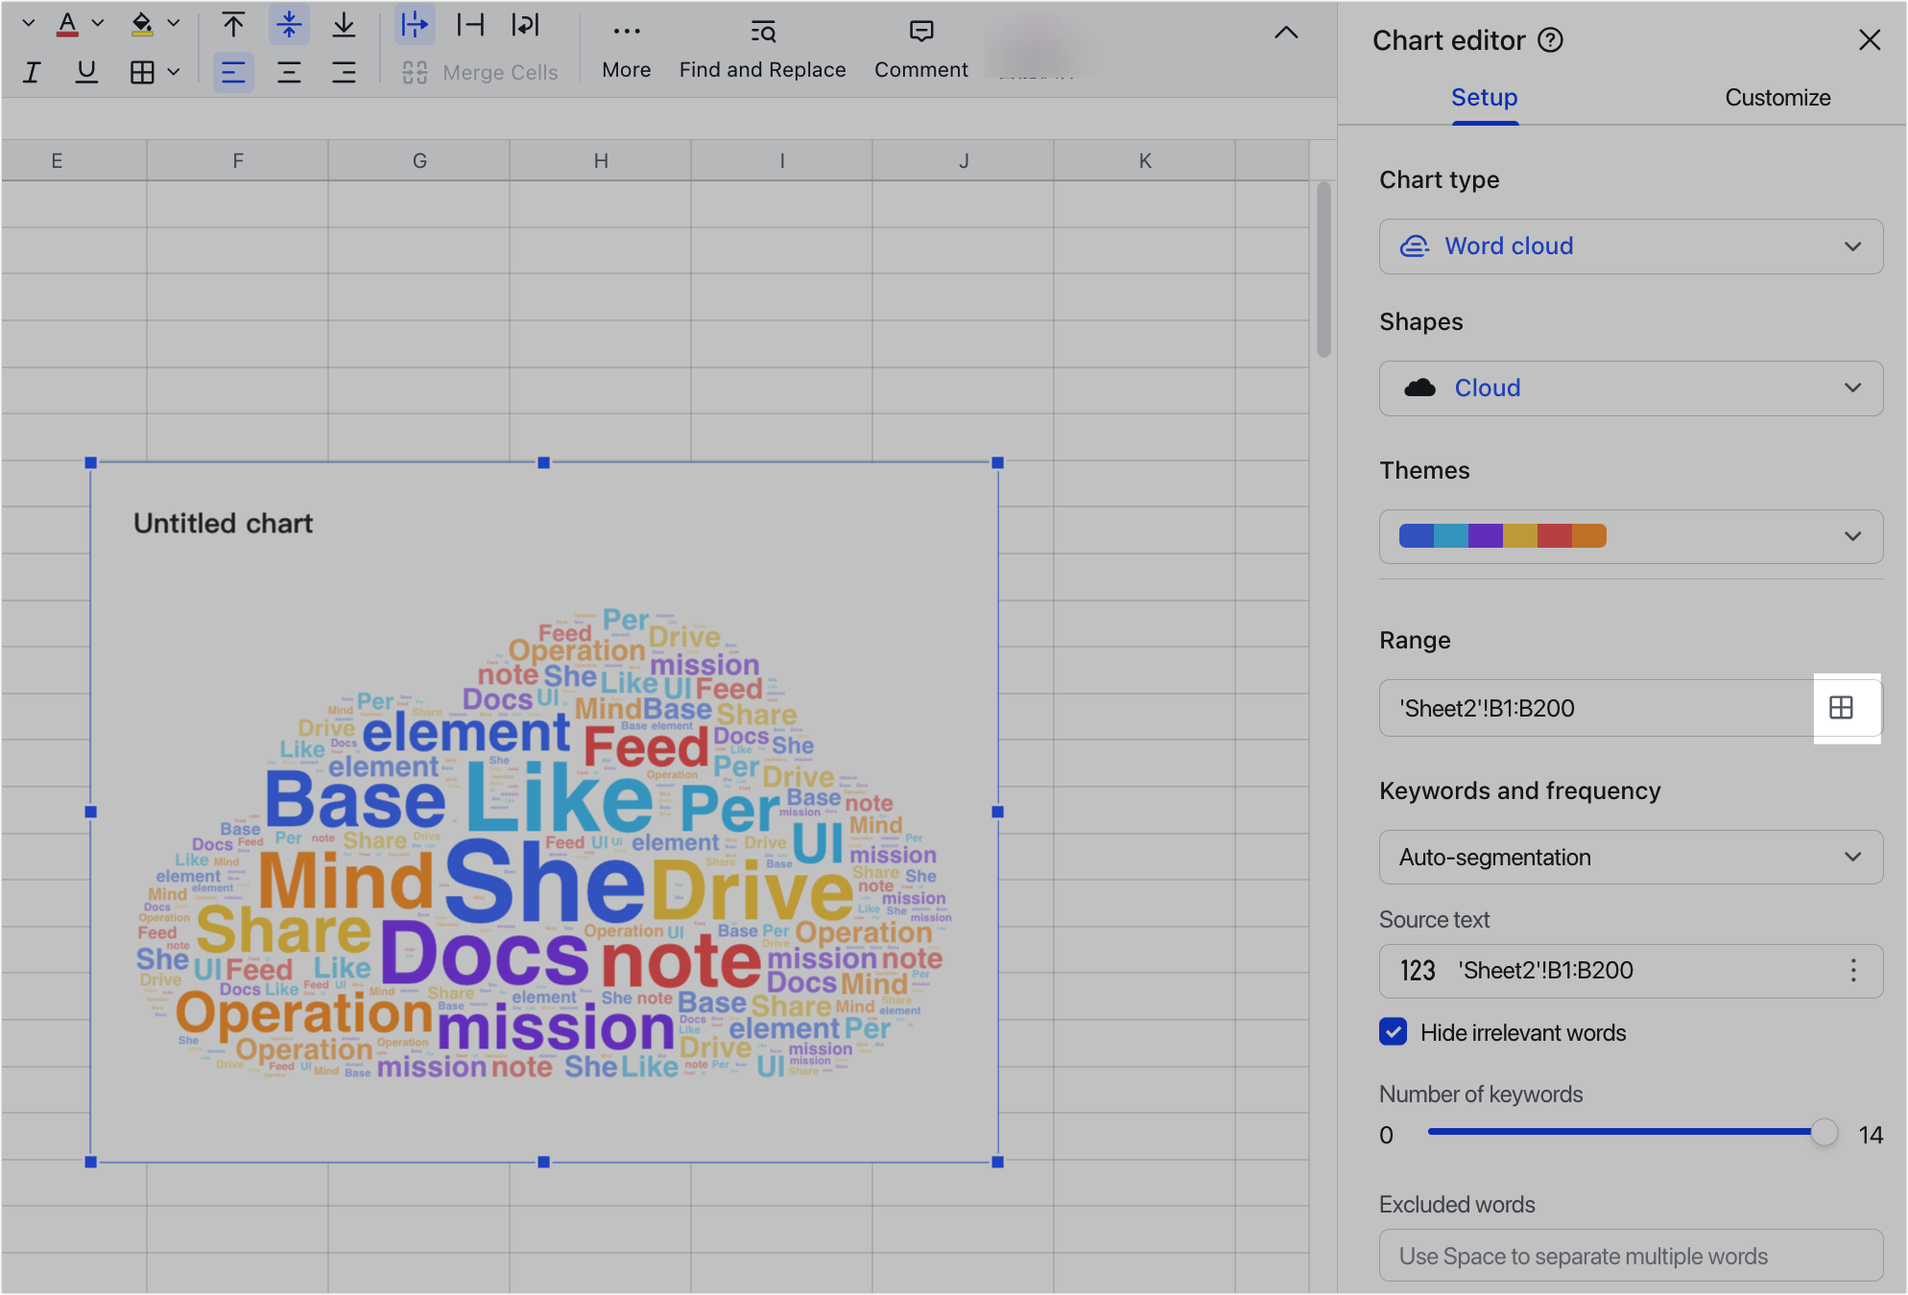Viewport: 1908px width, 1295px height.
Task: Apply fill color to cells
Action: (x=142, y=23)
